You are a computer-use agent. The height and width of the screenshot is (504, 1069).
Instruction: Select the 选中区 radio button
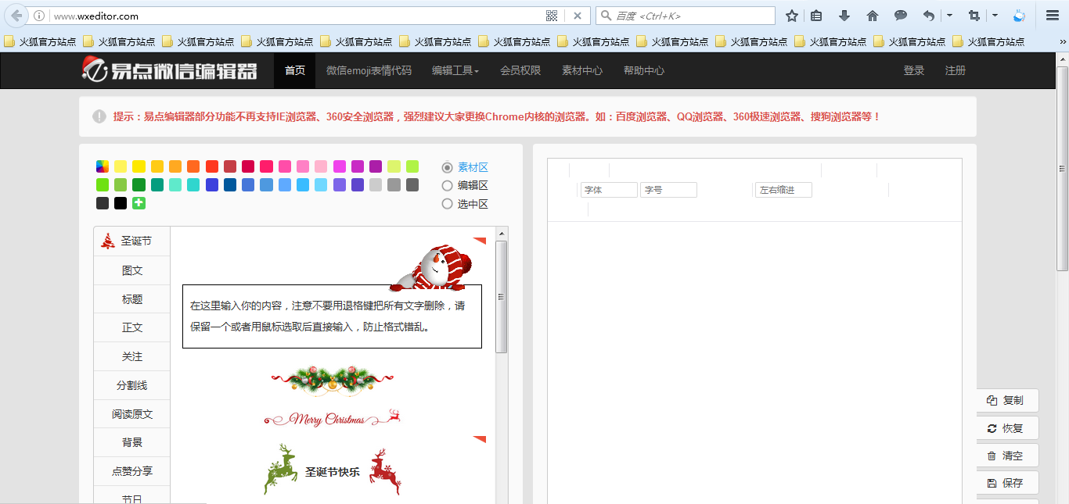(448, 204)
